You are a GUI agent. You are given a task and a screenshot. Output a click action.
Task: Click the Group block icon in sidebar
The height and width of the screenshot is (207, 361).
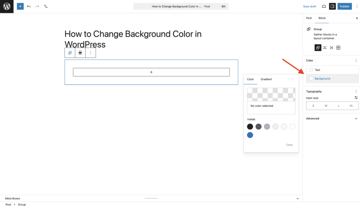point(309,29)
